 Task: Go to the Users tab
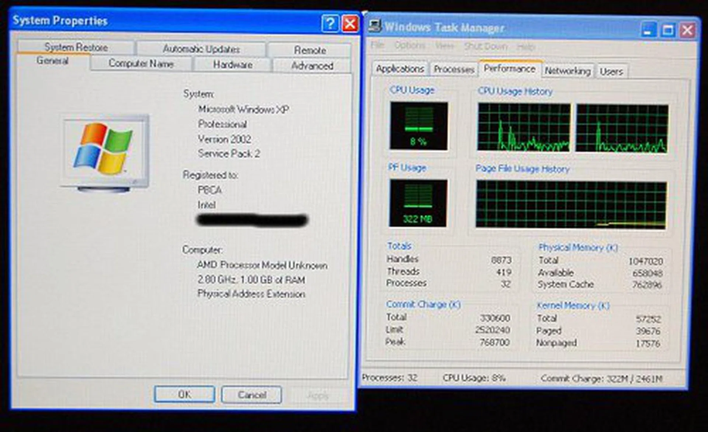tap(611, 71)
